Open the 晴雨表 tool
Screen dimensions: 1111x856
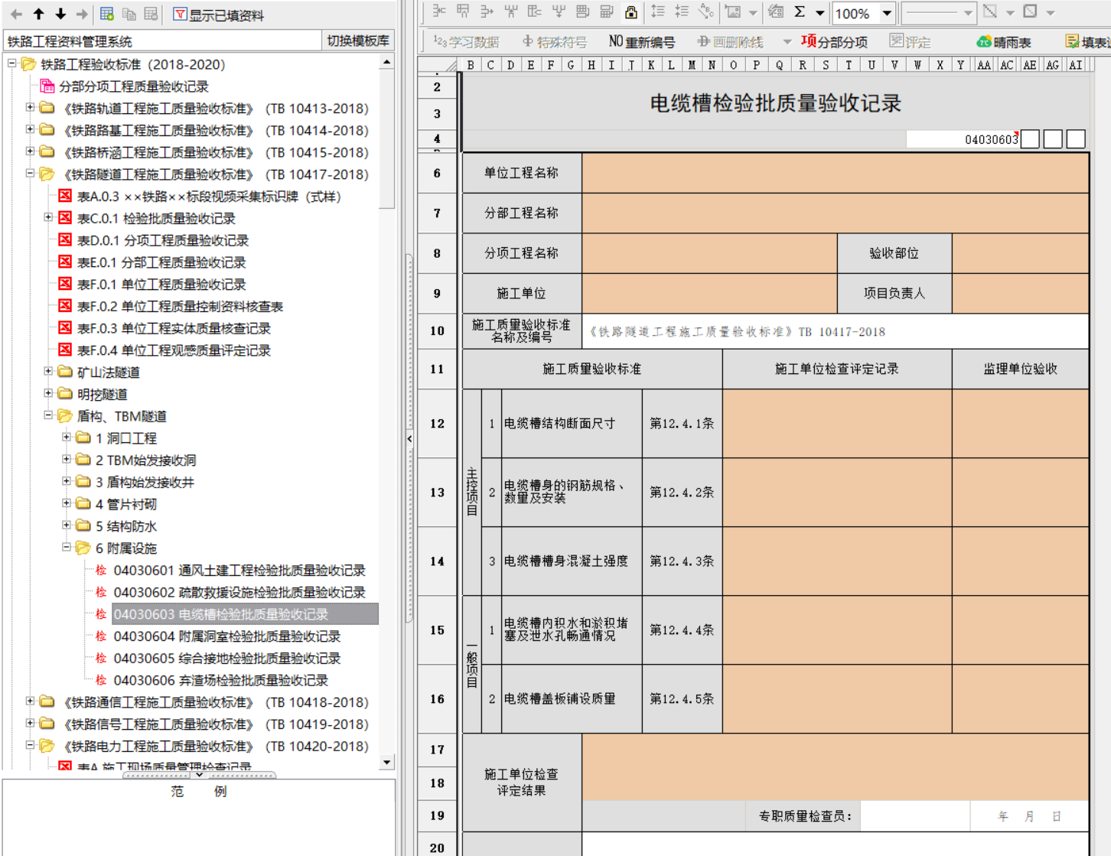(x=1004, y=41)
